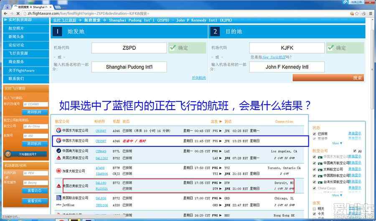Click the browser back arrow
Screen dimensions: 376x221
[x=5, y=13]
